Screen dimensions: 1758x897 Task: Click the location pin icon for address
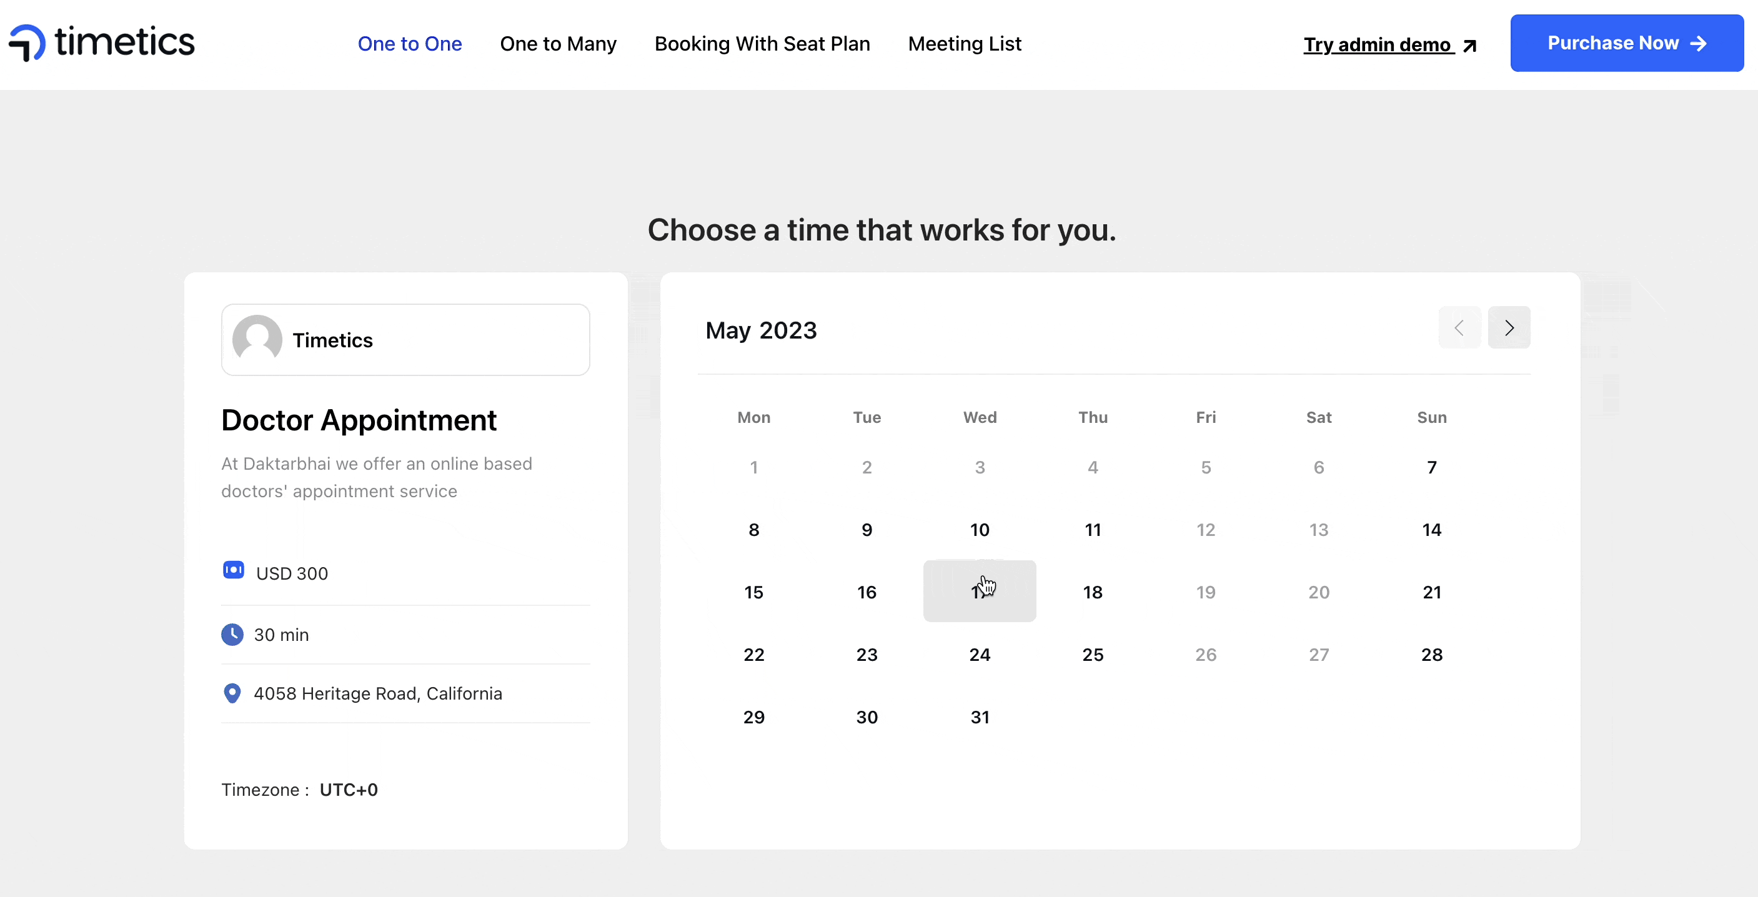click(x=232, y=692)
